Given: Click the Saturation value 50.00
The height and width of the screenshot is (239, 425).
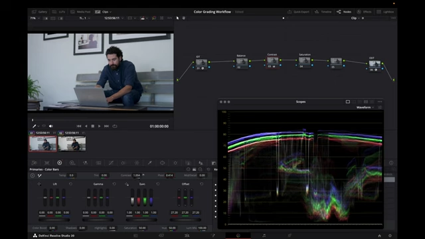Looking at the screenshot, I should [142, 228].
